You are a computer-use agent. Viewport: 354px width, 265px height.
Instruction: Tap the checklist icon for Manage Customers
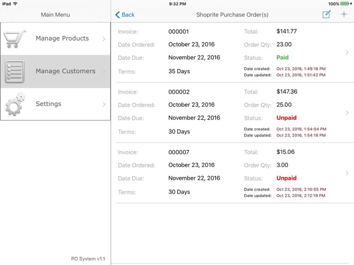[15, 72]
